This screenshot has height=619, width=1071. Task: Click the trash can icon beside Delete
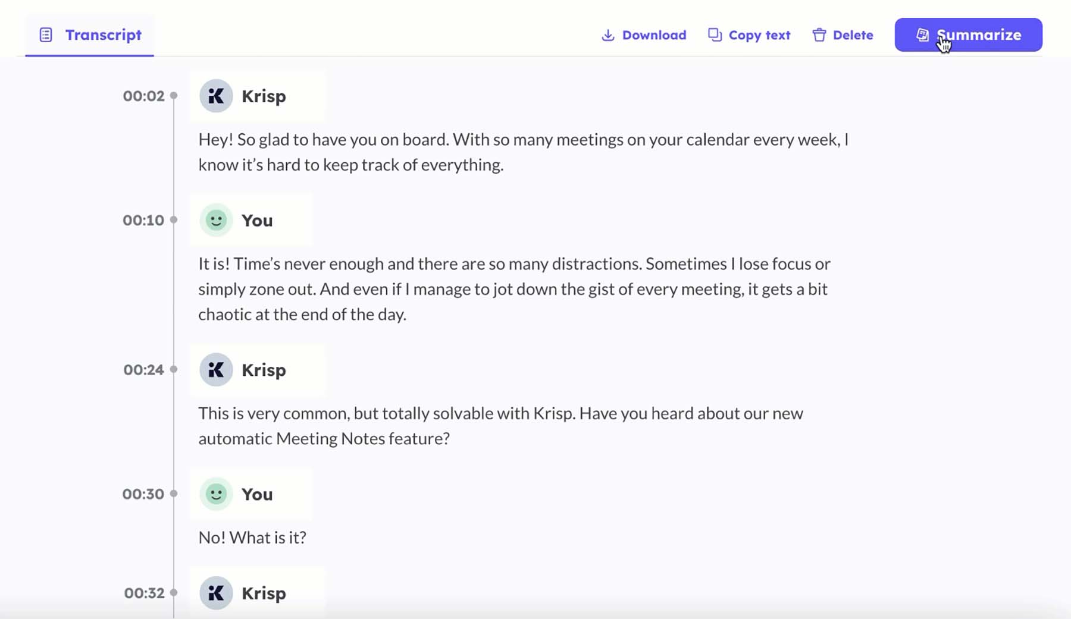click(819, 34)
